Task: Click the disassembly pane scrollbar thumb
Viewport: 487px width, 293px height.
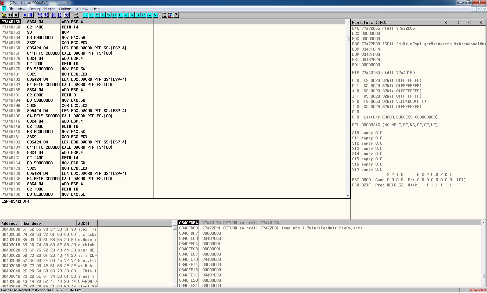Action: pyautogui.click(x=348, y=39)
